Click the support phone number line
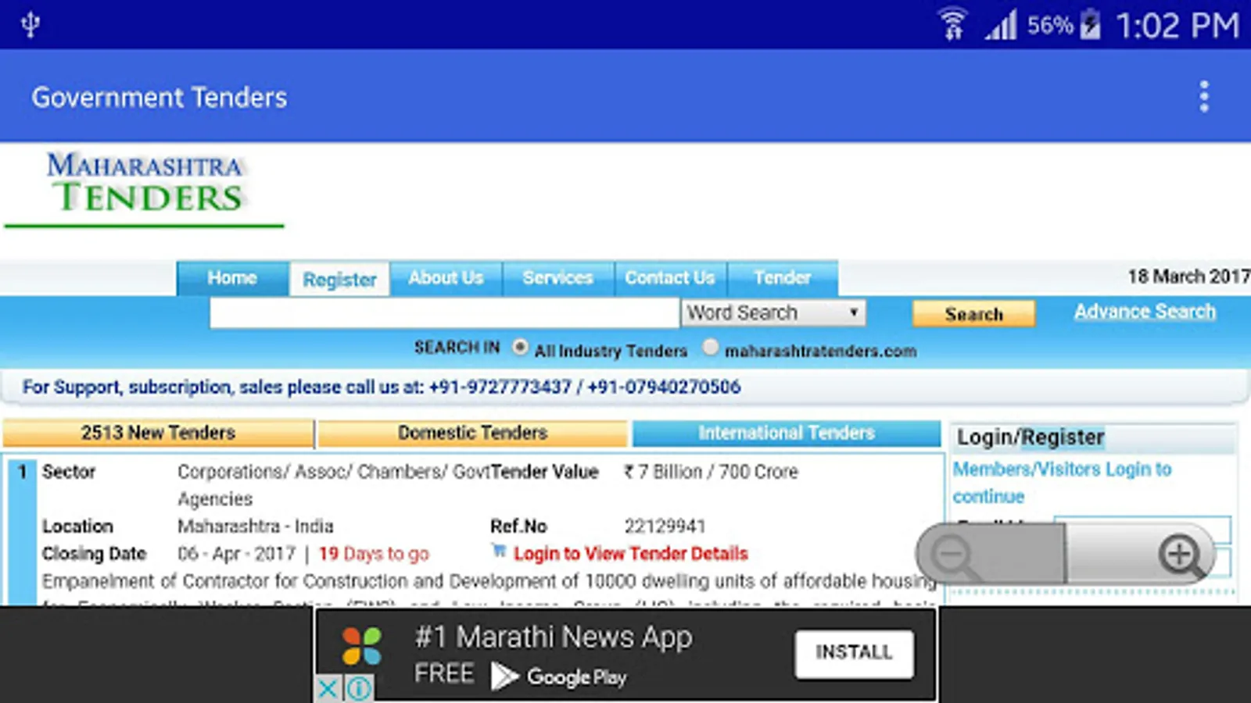The image size is (1251, 703). 382,387
